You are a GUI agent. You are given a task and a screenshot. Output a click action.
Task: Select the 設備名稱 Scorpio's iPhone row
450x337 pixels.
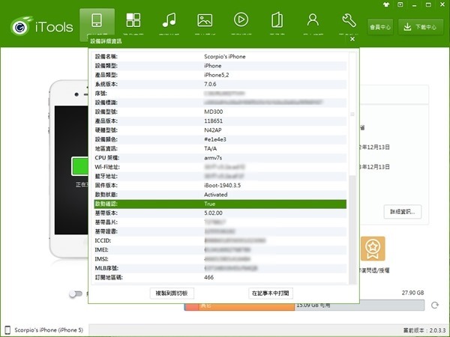[x=220, y=56]
